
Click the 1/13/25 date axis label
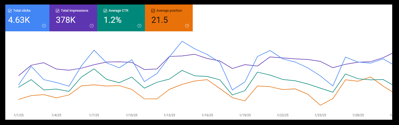[x=169, y=115]
